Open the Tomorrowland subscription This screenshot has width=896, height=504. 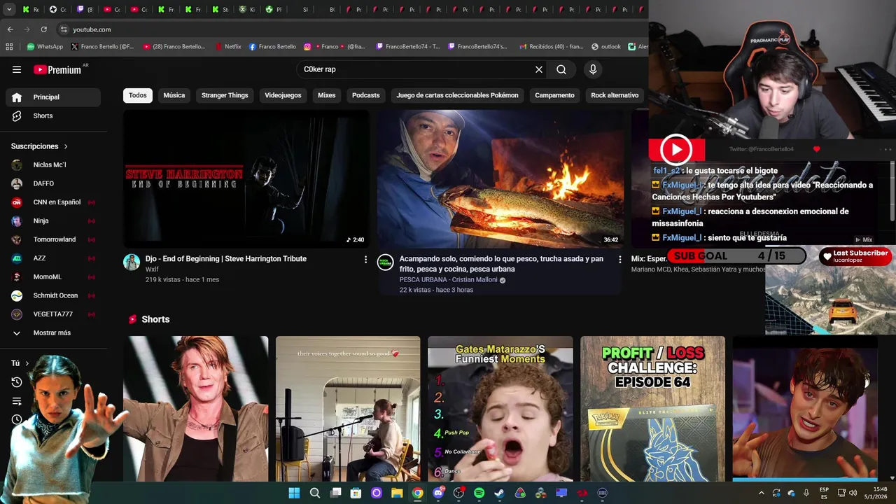click(53, 239)
